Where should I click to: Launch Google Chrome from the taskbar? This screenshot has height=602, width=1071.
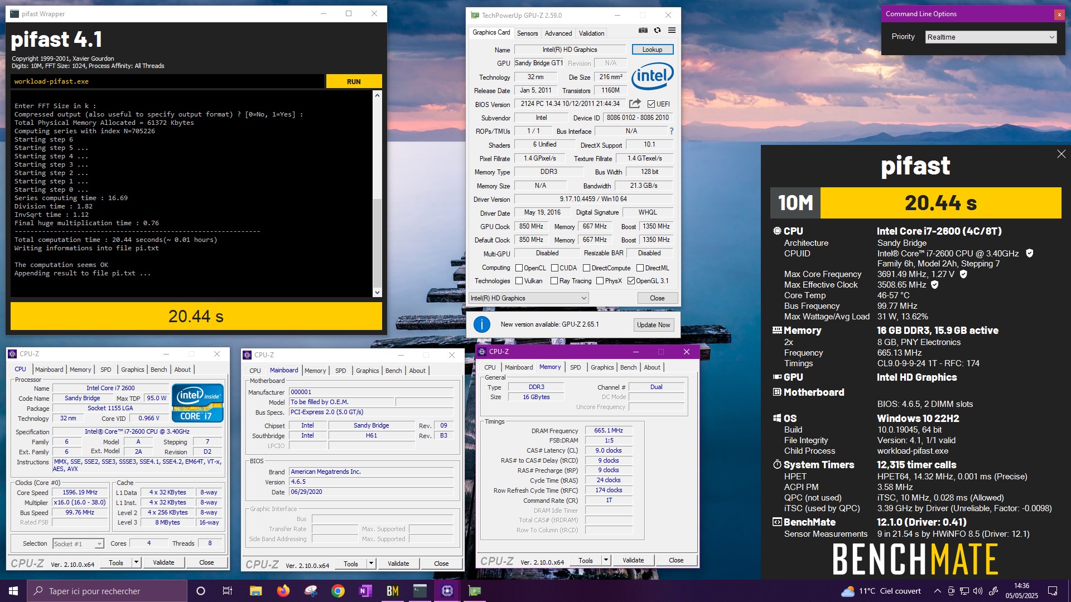click(x=338, y=591)
